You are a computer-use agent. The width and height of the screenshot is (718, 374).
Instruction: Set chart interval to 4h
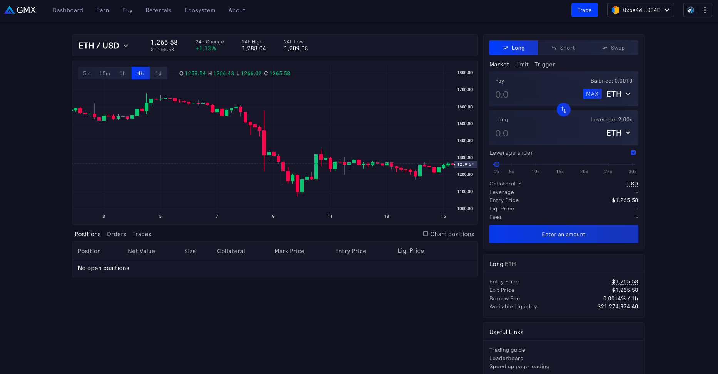point(140,73)
